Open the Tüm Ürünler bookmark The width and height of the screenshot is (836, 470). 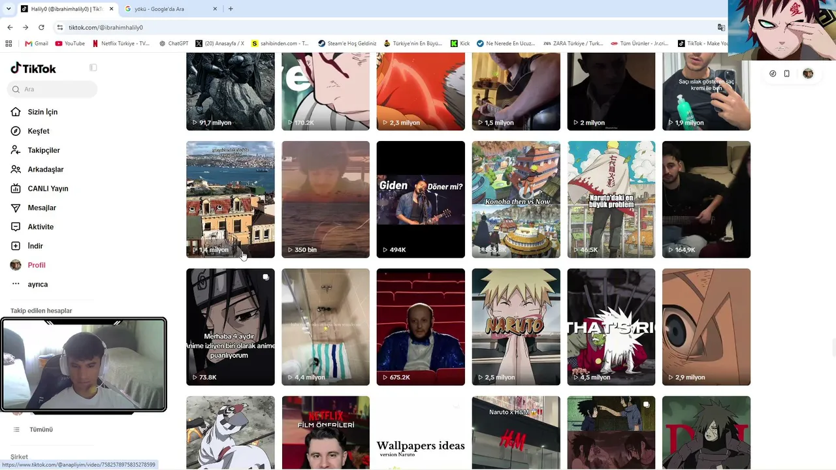coord(639,44)
